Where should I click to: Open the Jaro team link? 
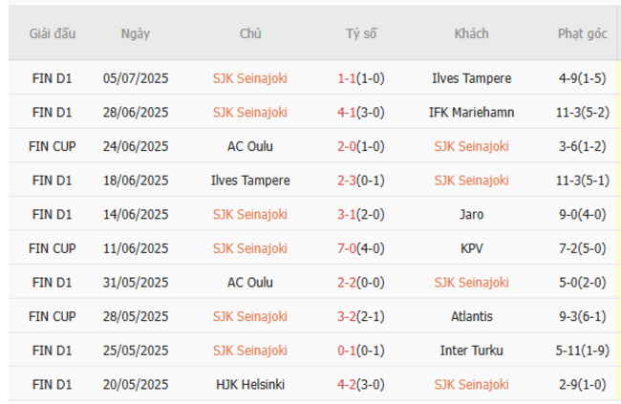[471, 214]
